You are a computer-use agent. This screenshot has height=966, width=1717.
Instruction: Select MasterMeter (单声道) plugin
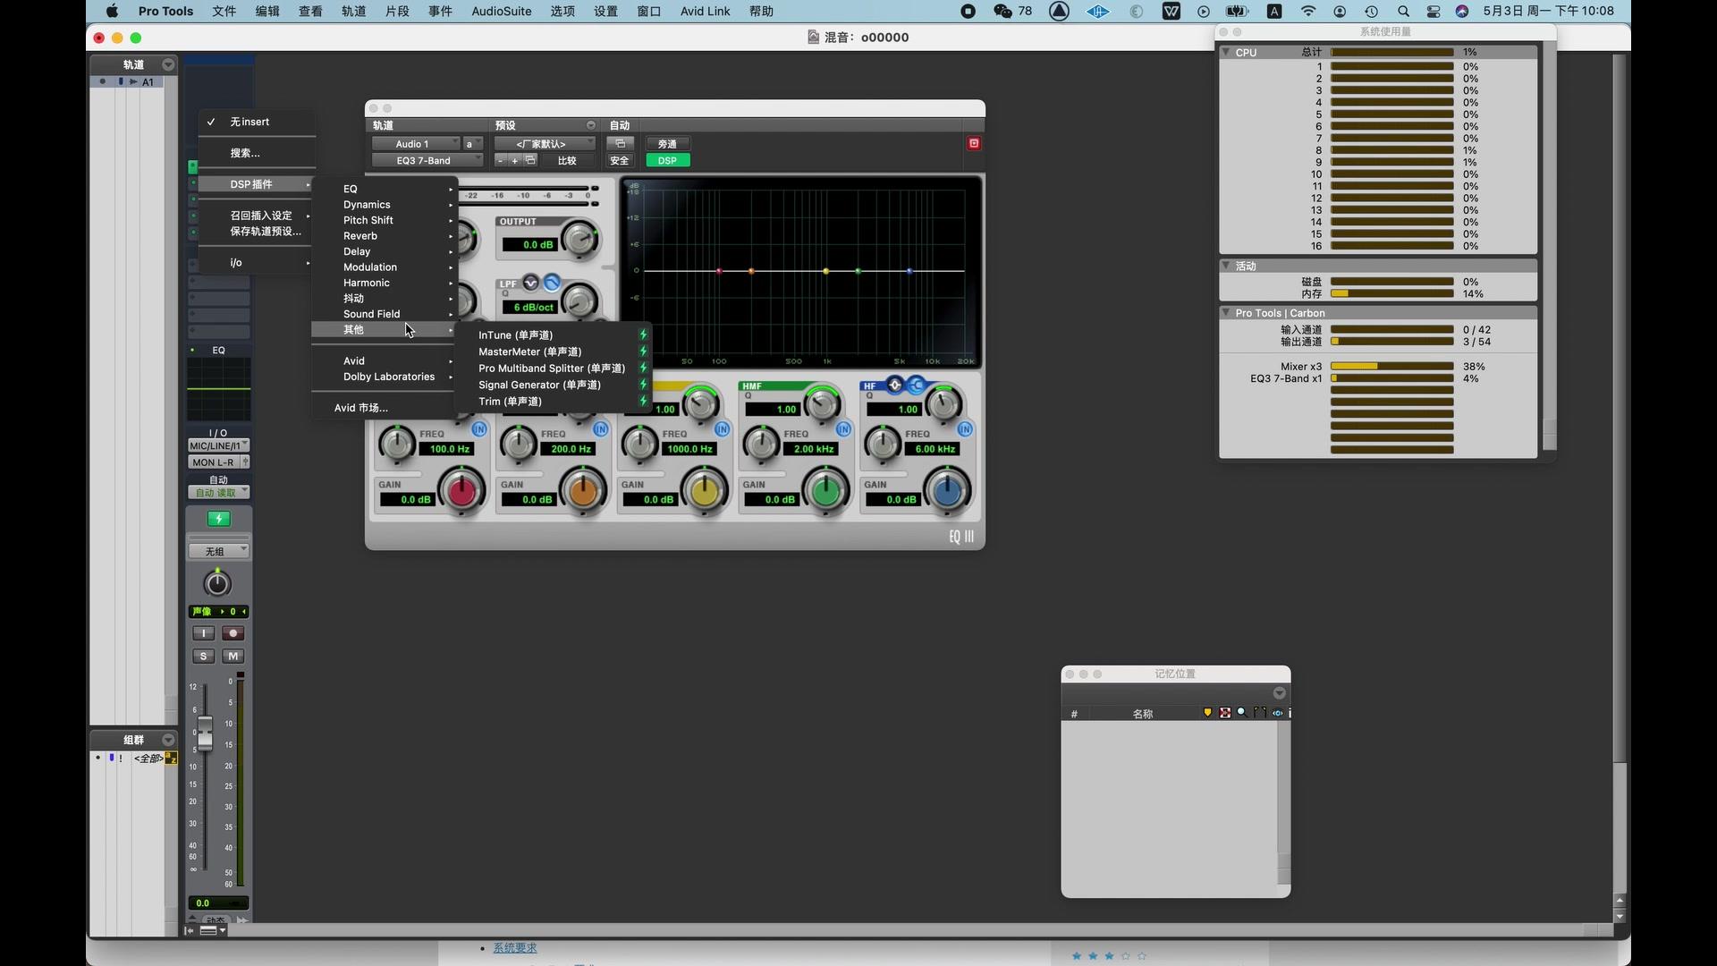point(553,352)
